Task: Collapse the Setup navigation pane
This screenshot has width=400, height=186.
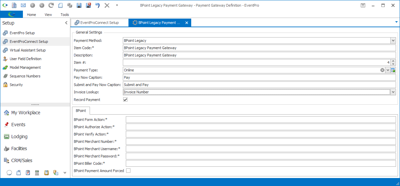Action: tap(66, 23)
